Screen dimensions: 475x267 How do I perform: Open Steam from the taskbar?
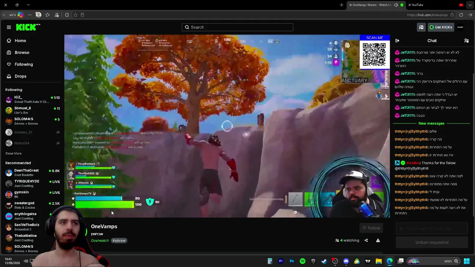(324, 261)
